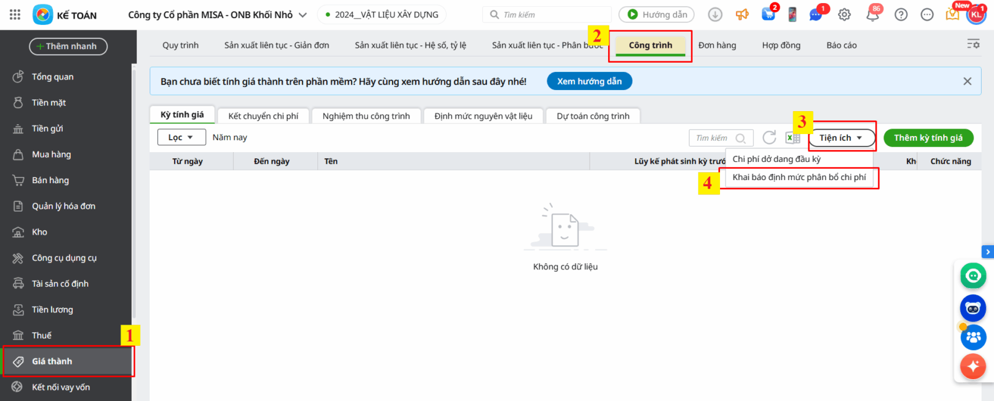Open the green support chat bubble

click(x=973, y=276)
